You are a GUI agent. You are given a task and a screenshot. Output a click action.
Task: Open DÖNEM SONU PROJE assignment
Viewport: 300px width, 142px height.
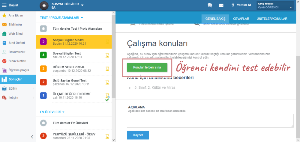point(73,69)
